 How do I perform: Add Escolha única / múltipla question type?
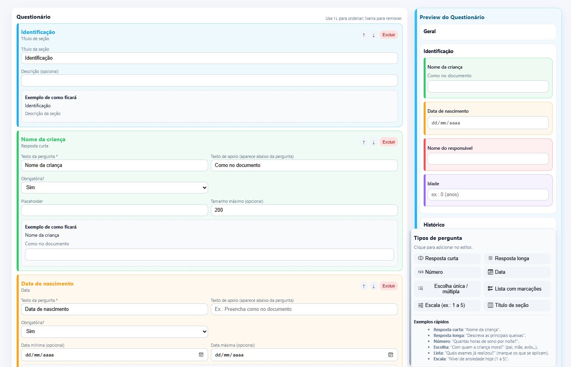(x=447, y=289)
